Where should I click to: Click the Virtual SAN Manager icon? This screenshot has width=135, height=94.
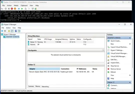coord(108,56)
